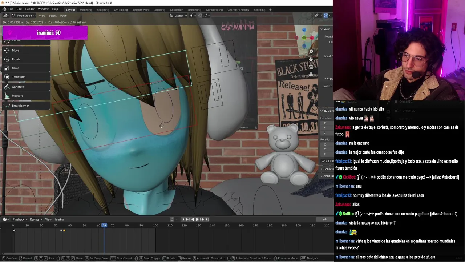Switch to the Scripting workspace tab
Screen dimensions: 465x262
(259, 10)
